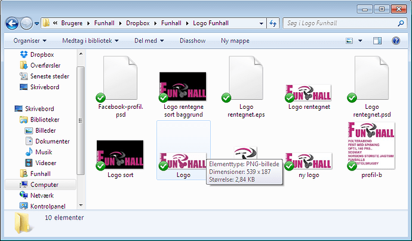Toggle the preview pane icon
This screenshot has width=412, height=241.
pyautogui.click(x=377, y=41)
